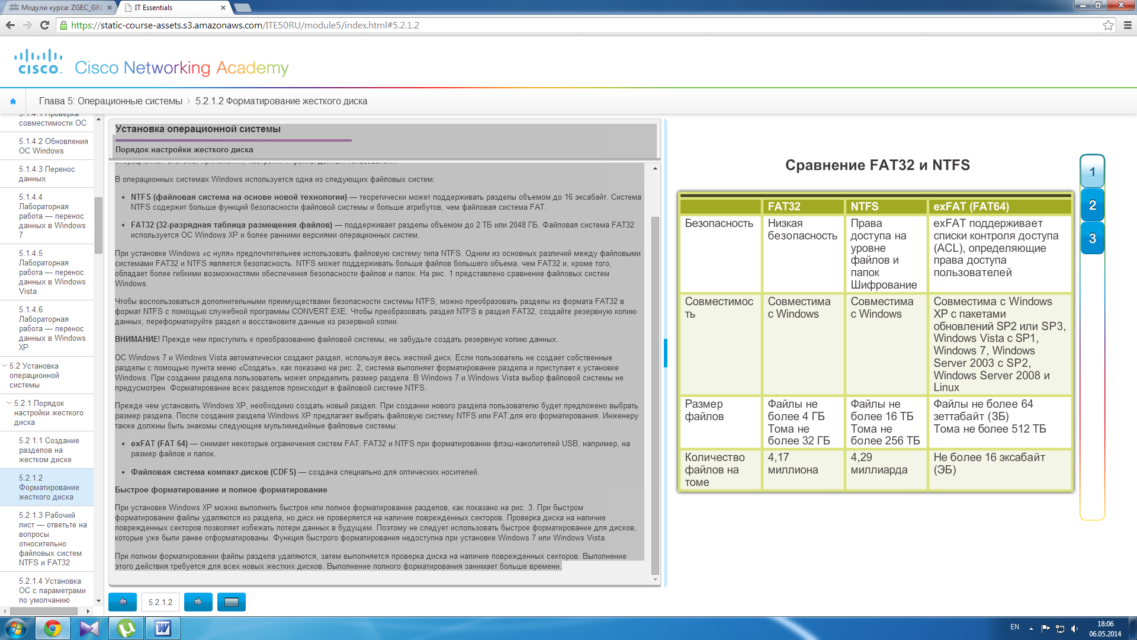Open Word from the taskbar

[163, 628]
